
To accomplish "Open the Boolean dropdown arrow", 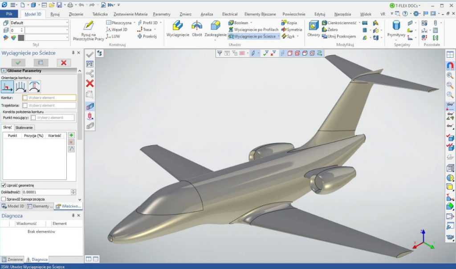I will tap(251, 23).
